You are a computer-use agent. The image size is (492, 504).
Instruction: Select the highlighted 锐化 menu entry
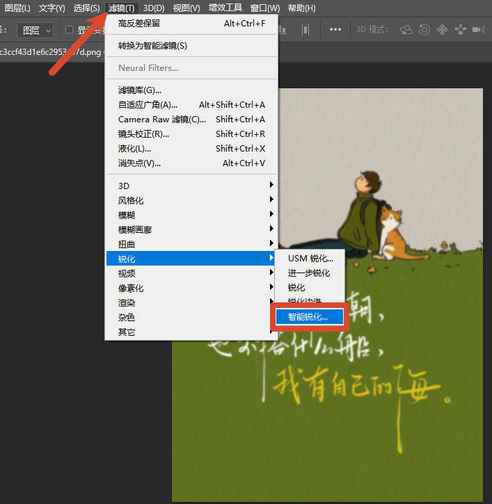tap(190, 259)
